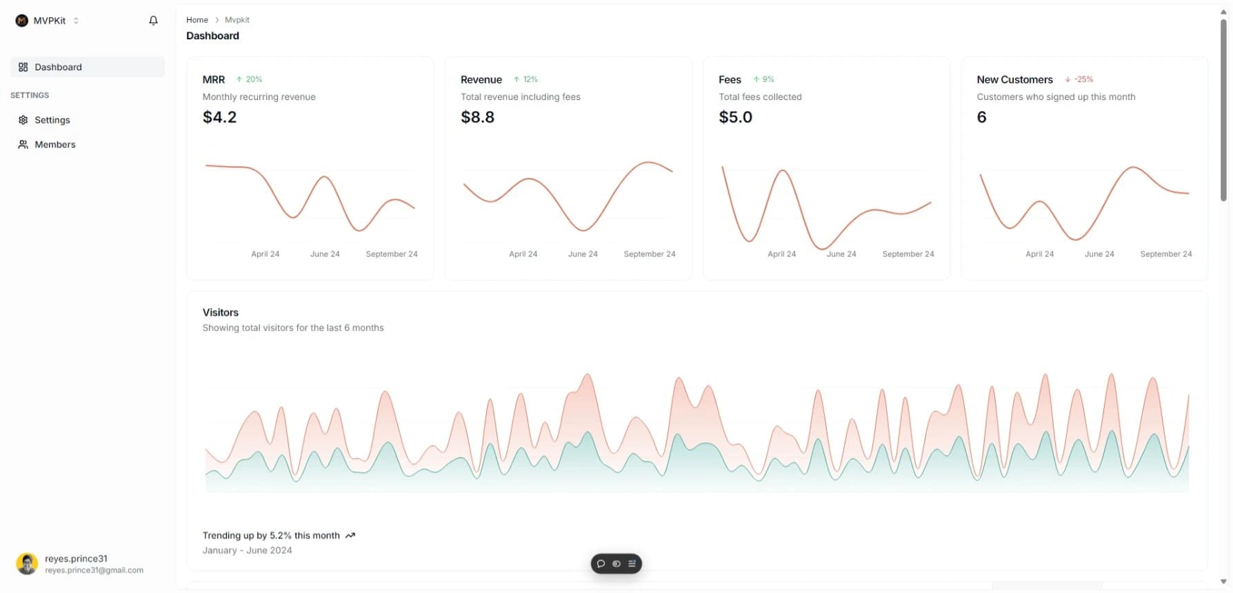This screenshot has width=1233, height=593.
Task: Click the Dashboard grid icon in sidebar
Action: click(23, 67)
